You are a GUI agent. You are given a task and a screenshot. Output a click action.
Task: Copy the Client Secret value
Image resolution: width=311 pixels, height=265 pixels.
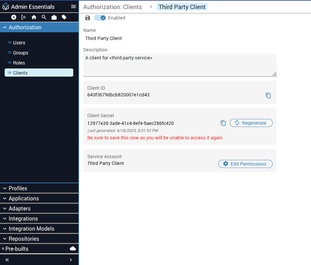[x=223, y=123]
